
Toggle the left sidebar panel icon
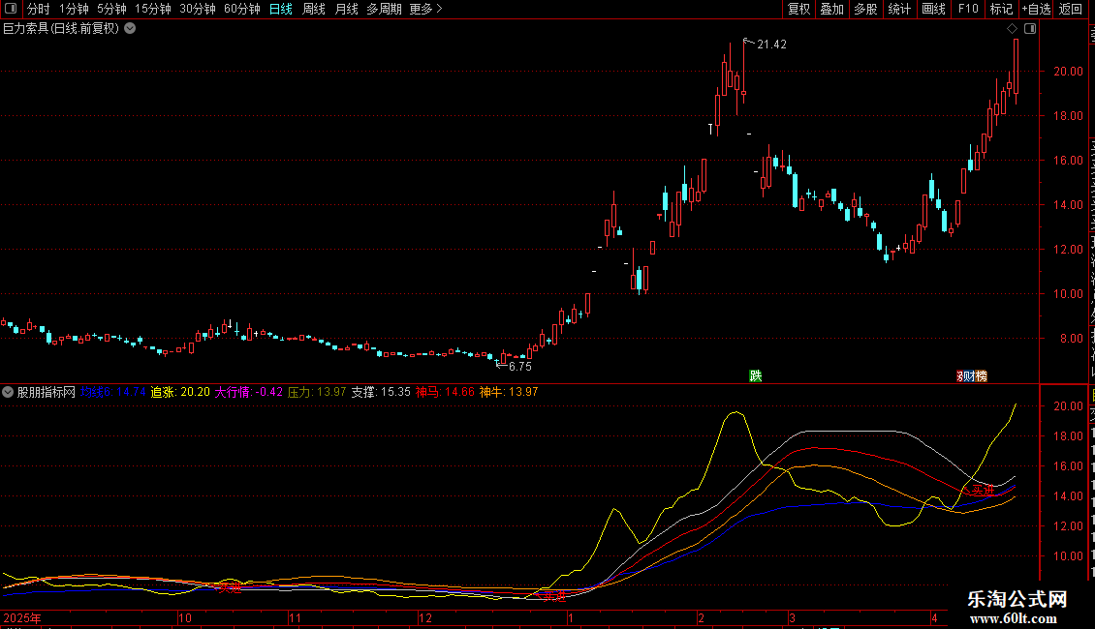coord(11,9)
